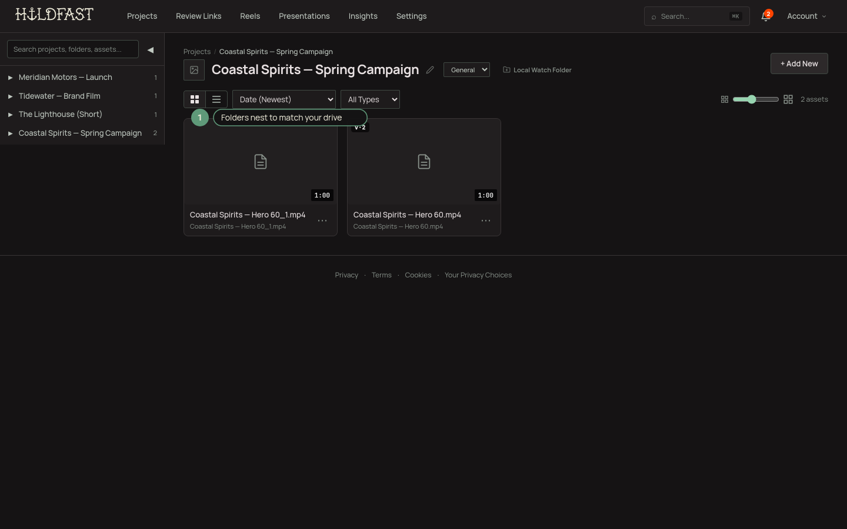Open options menu for Hero 60.mp4
Image resolution: width=847 pixels, height=529 pixels.
coord(486,220)
